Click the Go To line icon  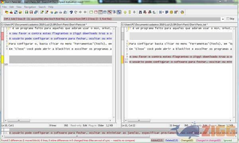154,12
